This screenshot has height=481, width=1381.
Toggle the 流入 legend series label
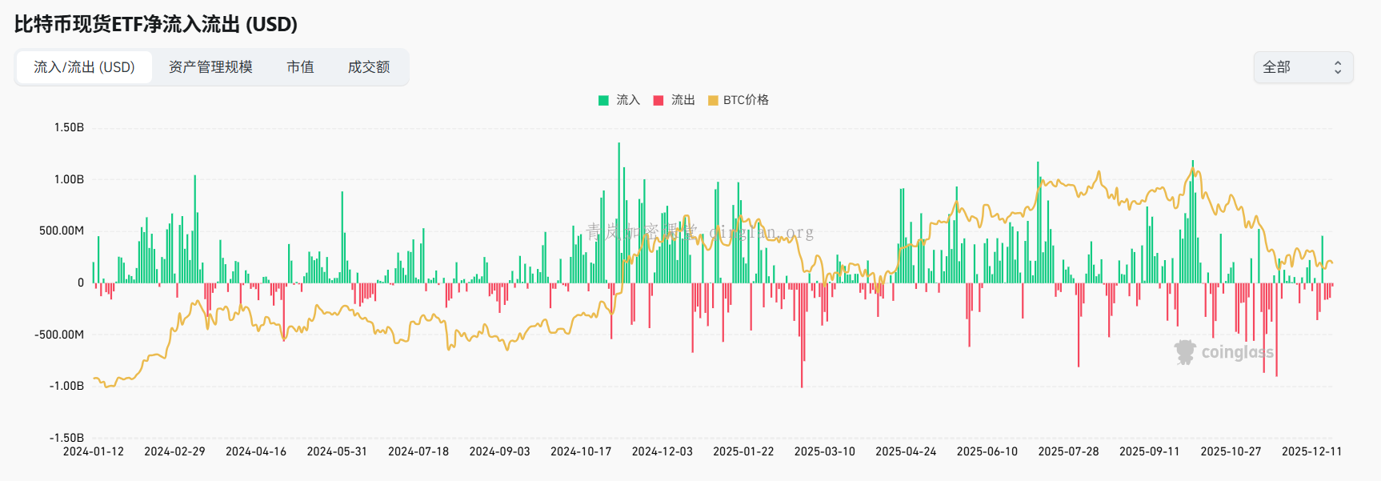click(x=628, y=100)
